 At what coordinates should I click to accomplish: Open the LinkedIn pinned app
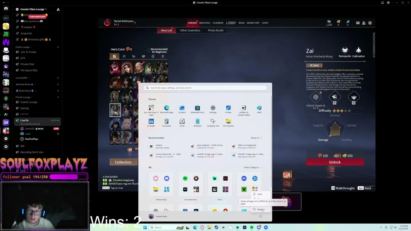pos(151,123)
